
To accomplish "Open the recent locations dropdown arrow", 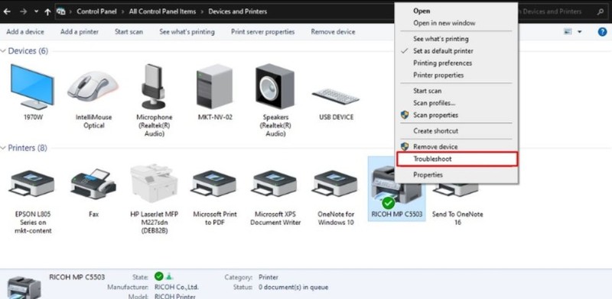I will coord(36,11).
